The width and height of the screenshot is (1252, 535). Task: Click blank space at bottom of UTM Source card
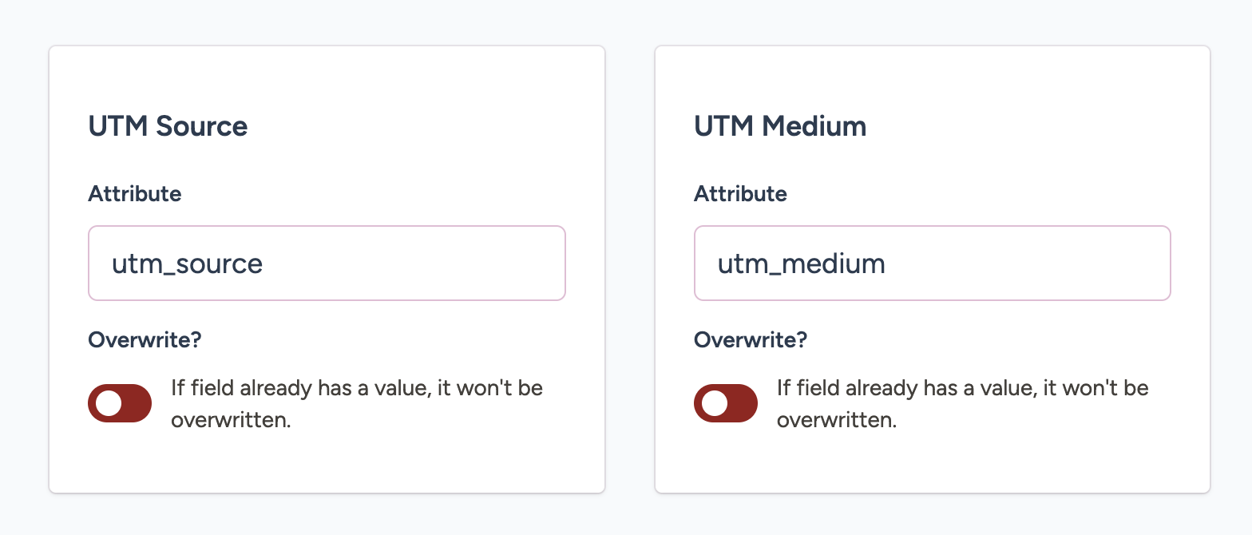[327, 463]
